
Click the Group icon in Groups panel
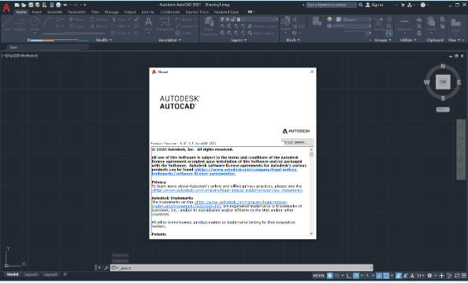click(379, 24)
